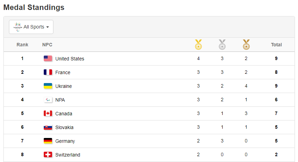Click the Total column header
This screenshot has width=298, height=162.
pos(276,45)
